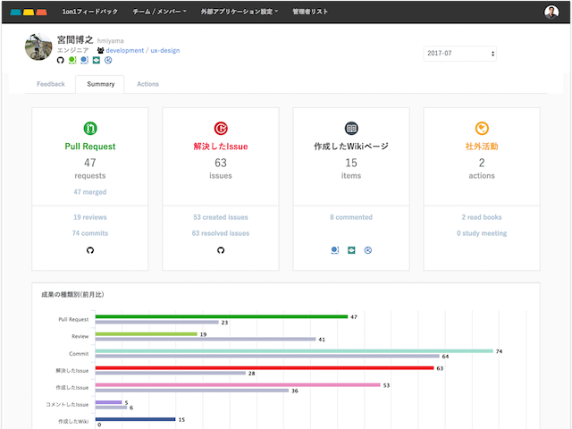
Task: Click the 解決したIssue card title
Action: pos(221,147)
